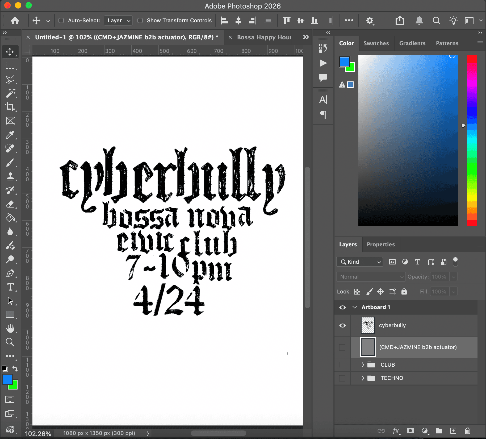The image size is (486, 439).
Task: Select the Crop tool
Action: pos(10,107)
